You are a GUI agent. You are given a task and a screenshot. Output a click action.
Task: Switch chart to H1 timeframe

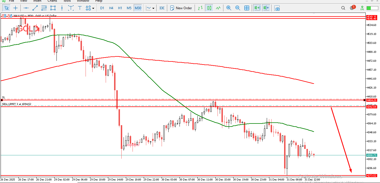(x=120, y=8)
